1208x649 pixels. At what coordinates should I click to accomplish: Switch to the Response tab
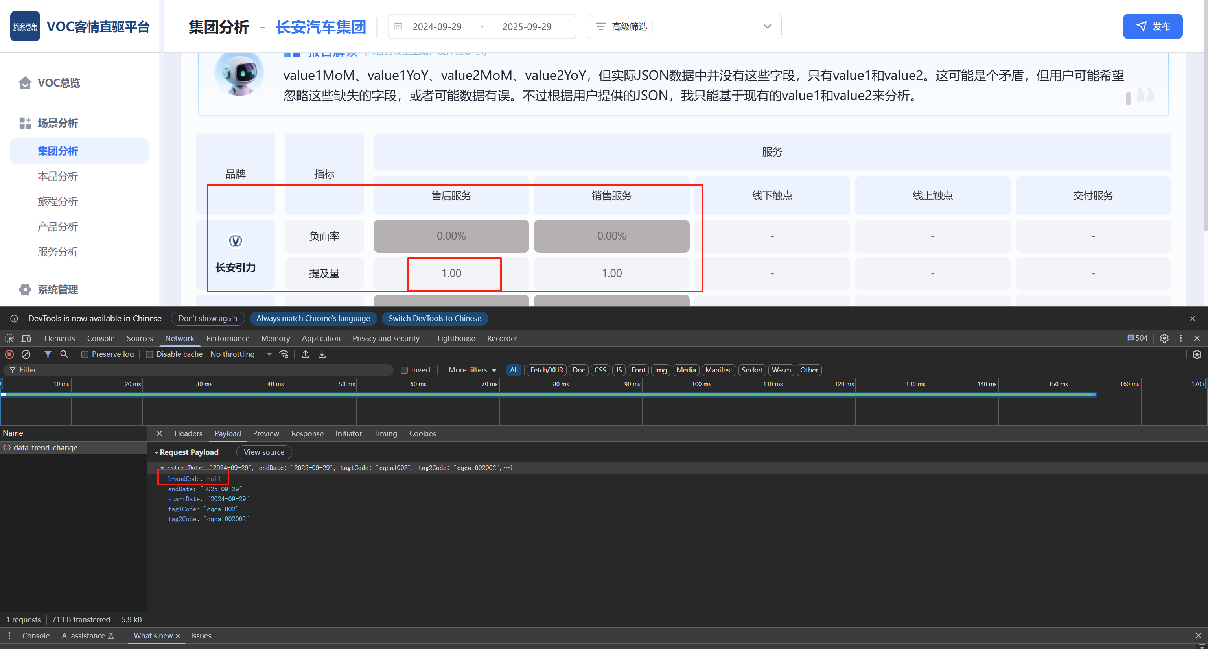click(307, 433)
